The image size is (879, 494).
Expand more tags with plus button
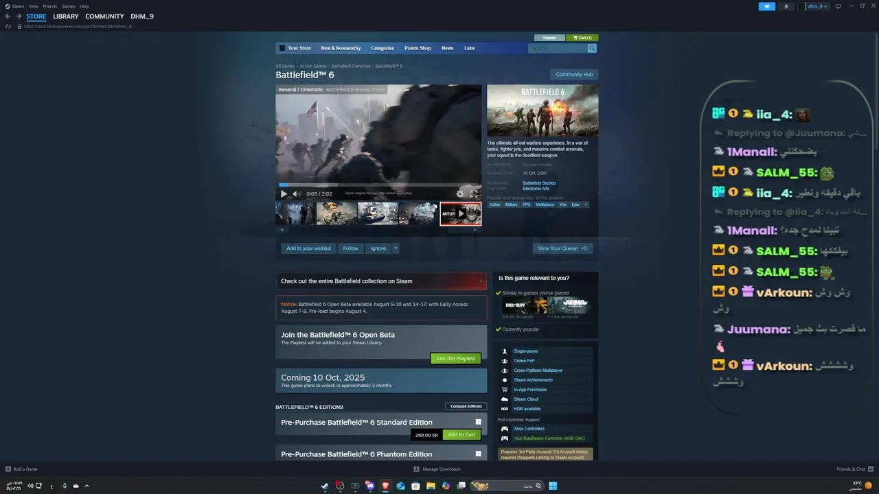click(x=586, y=204)
